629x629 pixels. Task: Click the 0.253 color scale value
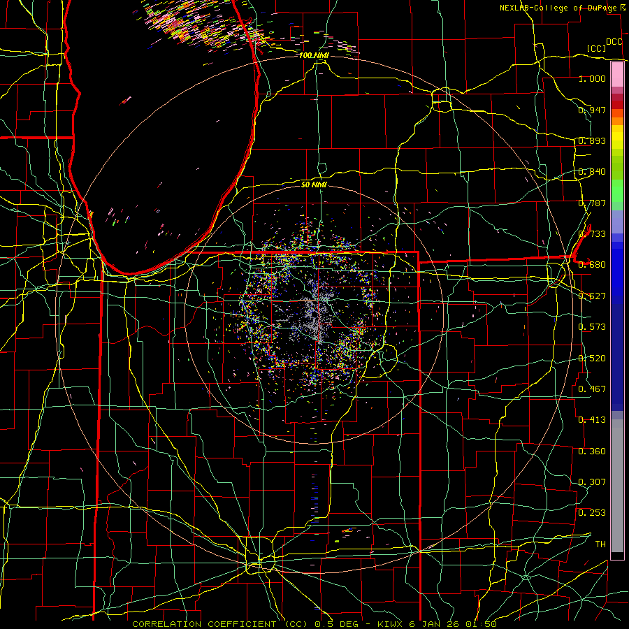coord(592,513)
